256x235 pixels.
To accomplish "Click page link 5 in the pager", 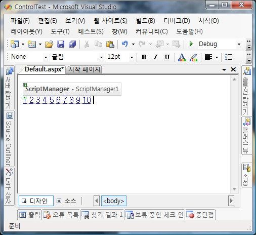I will click(x=52, y=100).
